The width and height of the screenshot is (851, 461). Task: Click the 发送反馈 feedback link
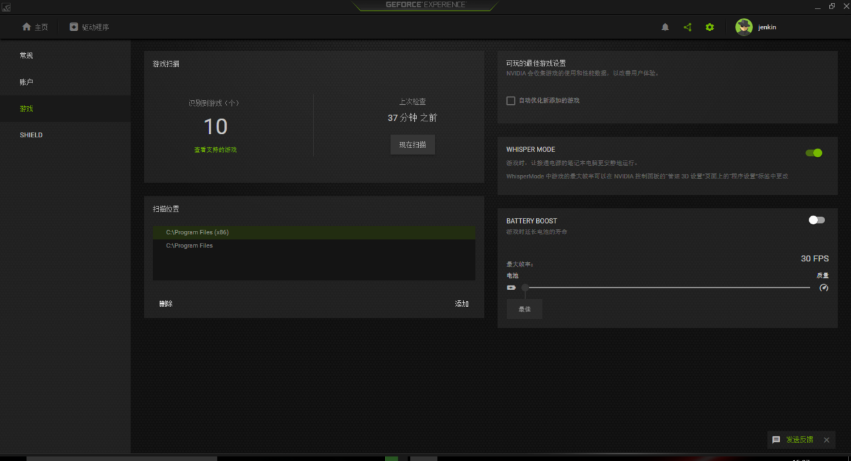click(799, 440)
